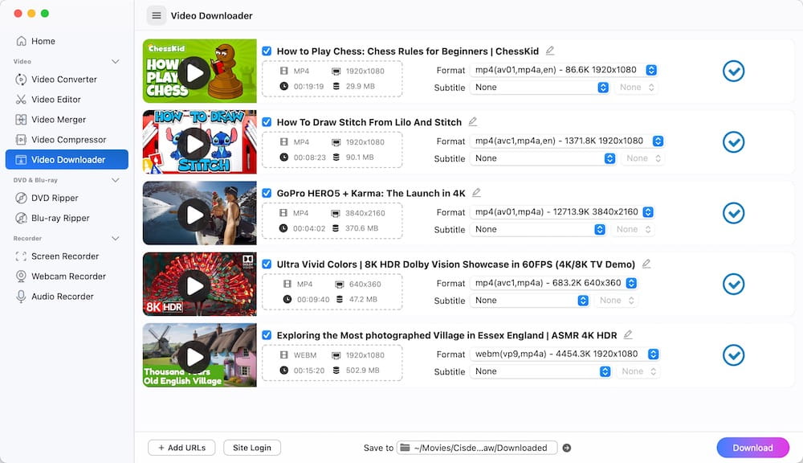Open Video Merger from the sidebar
This screenshot has height=463, width=803.
67,120
